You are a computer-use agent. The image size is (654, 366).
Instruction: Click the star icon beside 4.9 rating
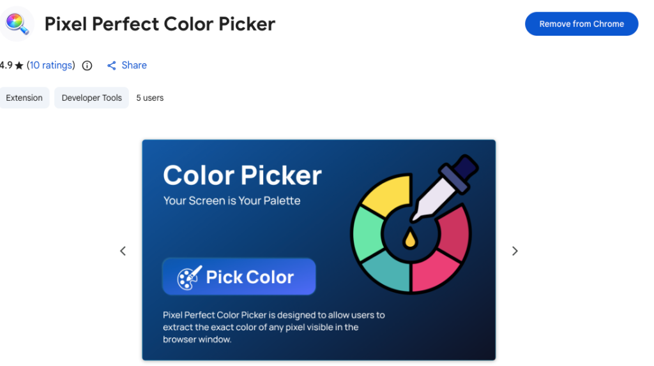point(19,66)
